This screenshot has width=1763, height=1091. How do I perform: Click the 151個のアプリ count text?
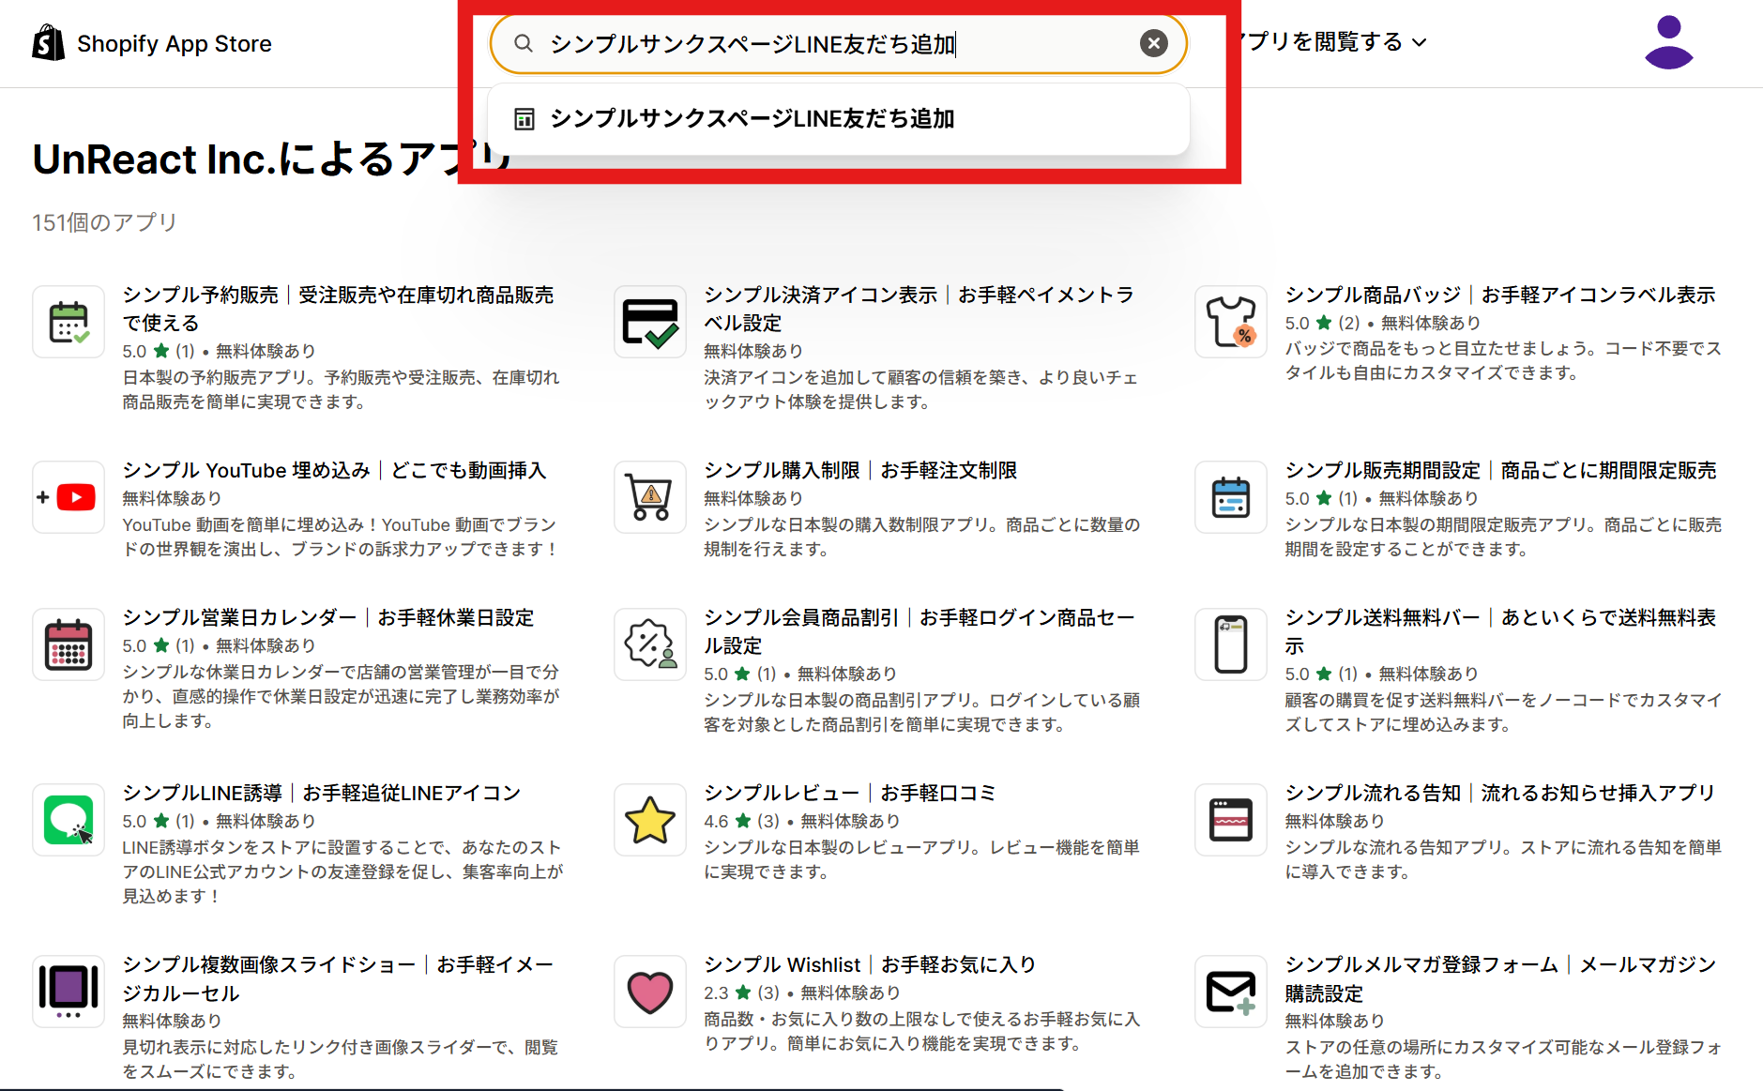[x=104, y=222]
